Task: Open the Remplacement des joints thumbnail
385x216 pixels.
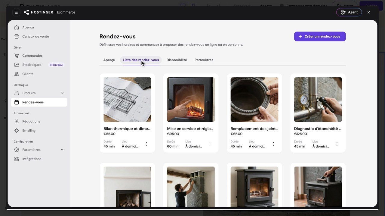Action: (x=254, y=100)
